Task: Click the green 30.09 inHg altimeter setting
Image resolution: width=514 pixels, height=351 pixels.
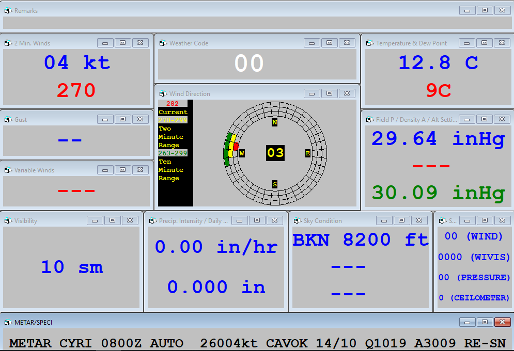Action: (x=438, y=193)
